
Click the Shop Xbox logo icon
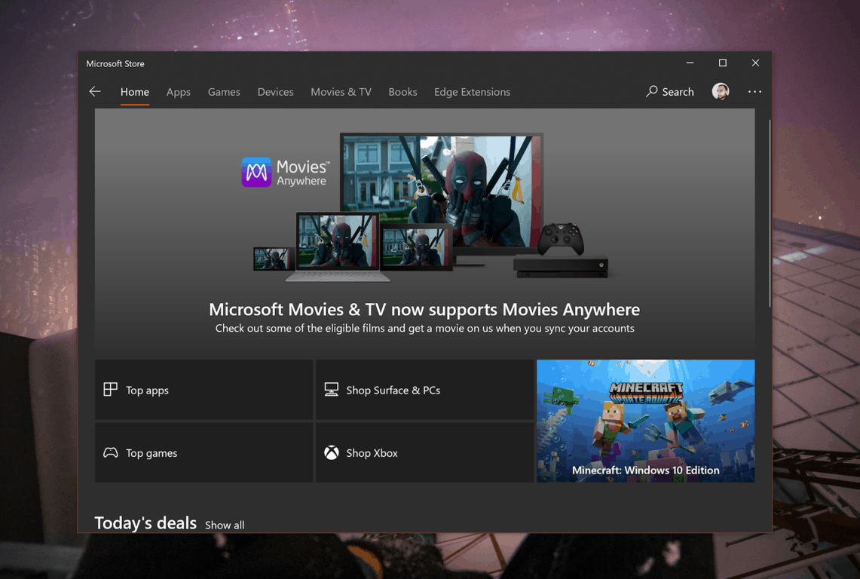coord(331,452)
